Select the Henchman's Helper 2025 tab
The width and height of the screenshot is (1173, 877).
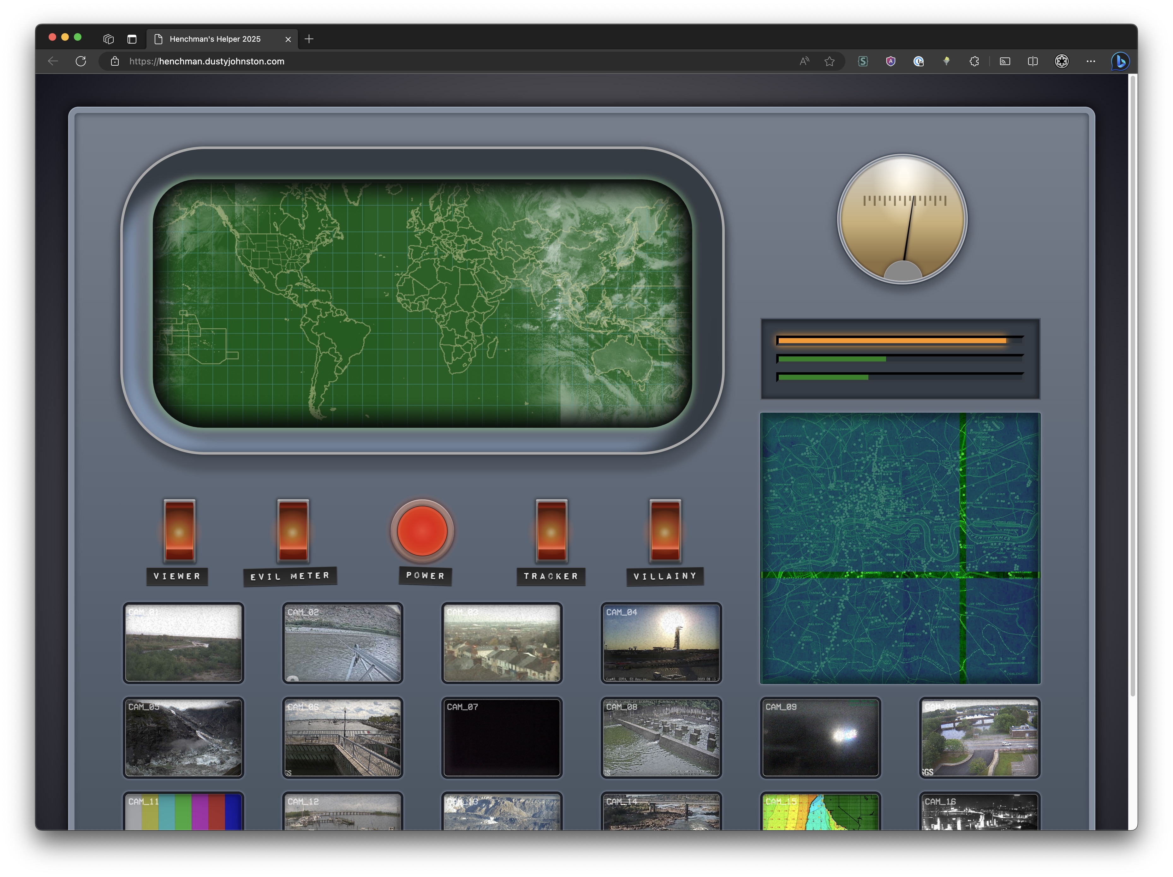coord(222,39)
